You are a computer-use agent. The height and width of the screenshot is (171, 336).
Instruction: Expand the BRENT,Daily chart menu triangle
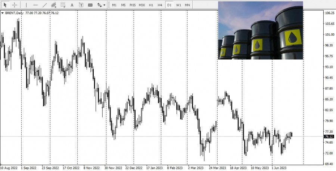[2, 13]
